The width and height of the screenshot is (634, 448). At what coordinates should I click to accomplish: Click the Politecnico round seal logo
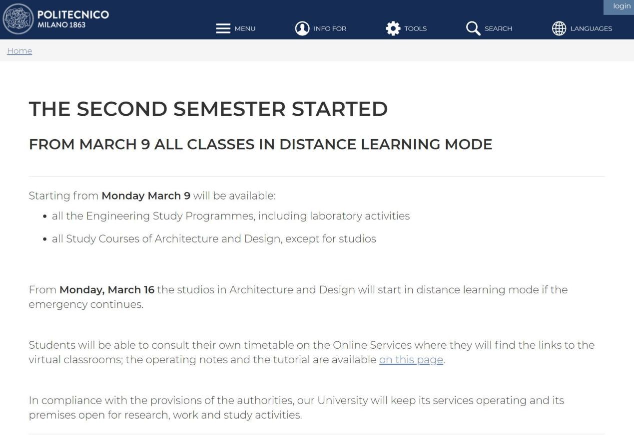coord(18,19)
